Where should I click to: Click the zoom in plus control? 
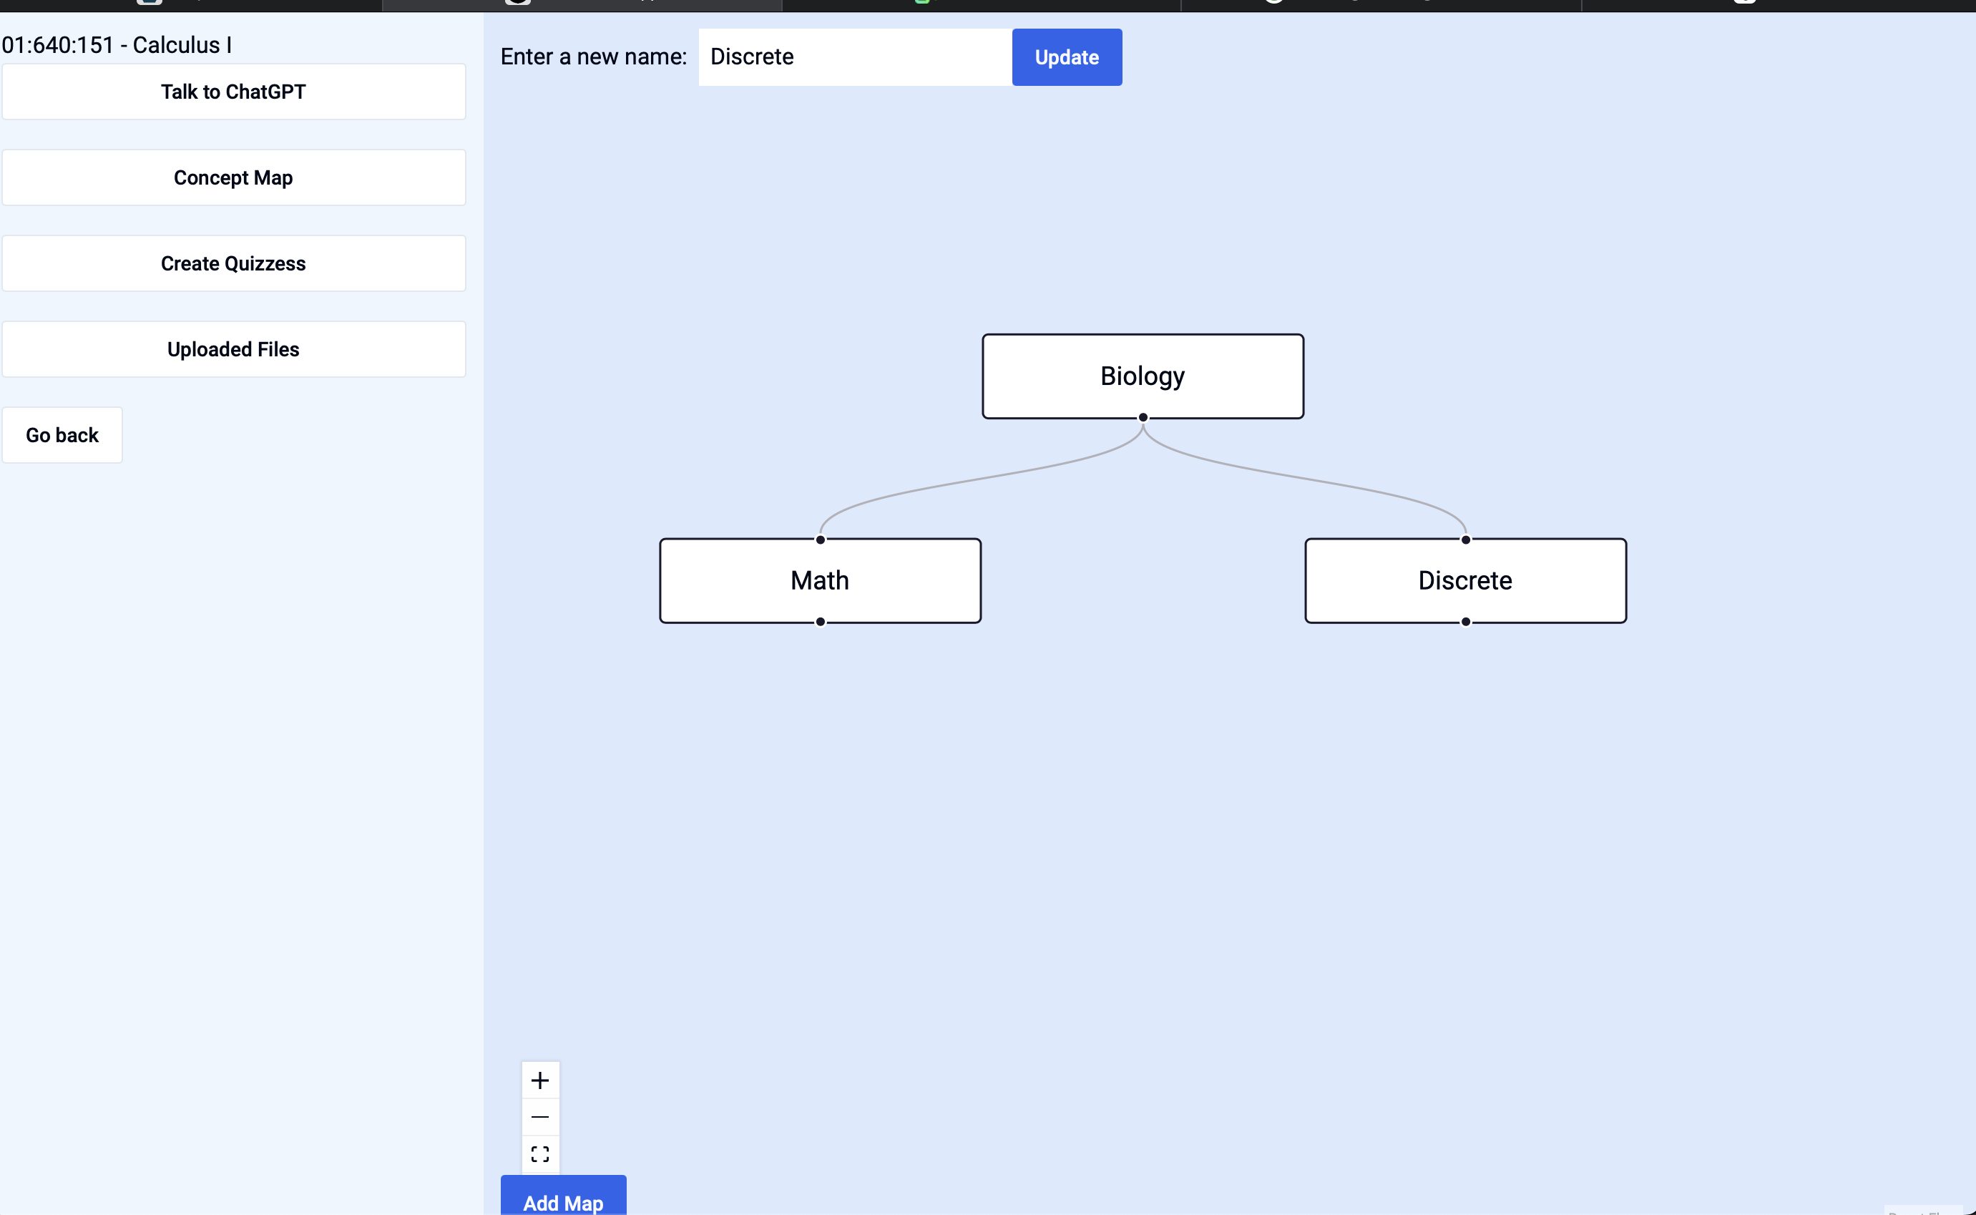(x=539, y=1080)
